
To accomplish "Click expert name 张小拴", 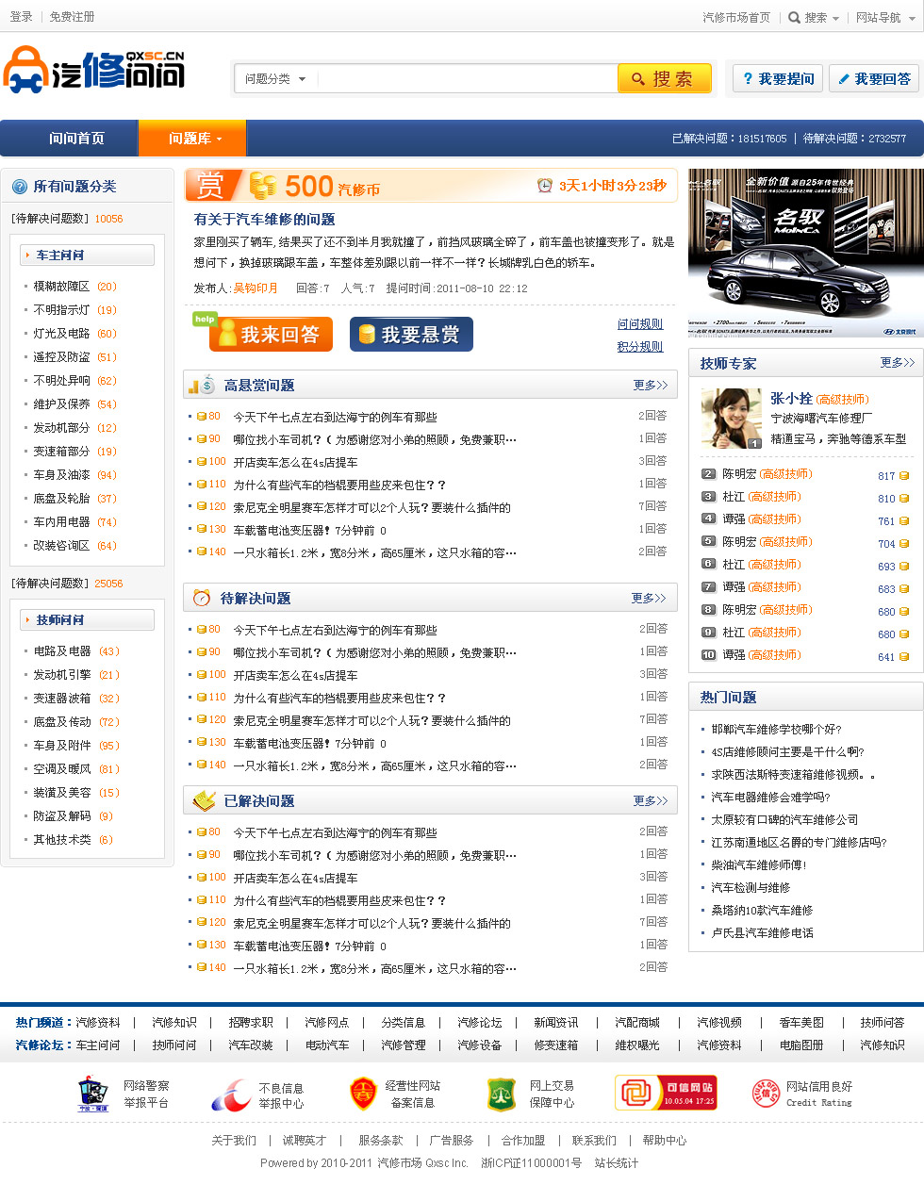I will tap(791, 398).
